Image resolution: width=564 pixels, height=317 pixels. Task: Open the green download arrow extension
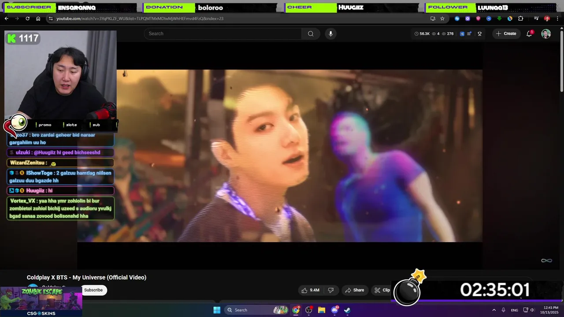click(499, 18)
